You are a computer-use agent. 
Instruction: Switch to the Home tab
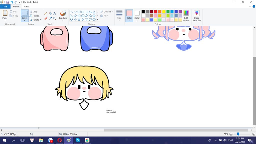click(x=16, y=6)
